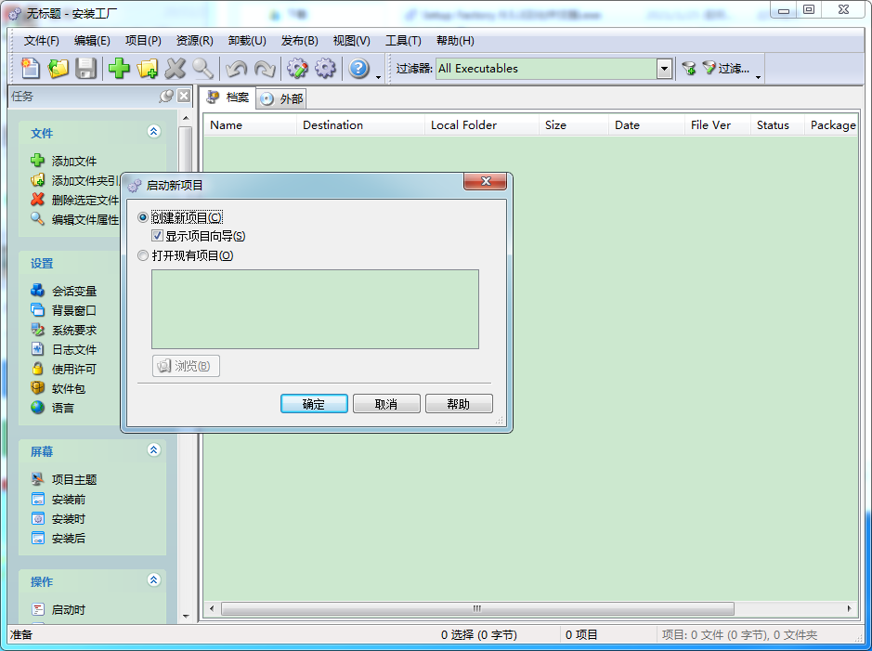Collapse the 文件 task panel
Image resolution: width=872 pixels, height=651 pixels.
(153, 131)
